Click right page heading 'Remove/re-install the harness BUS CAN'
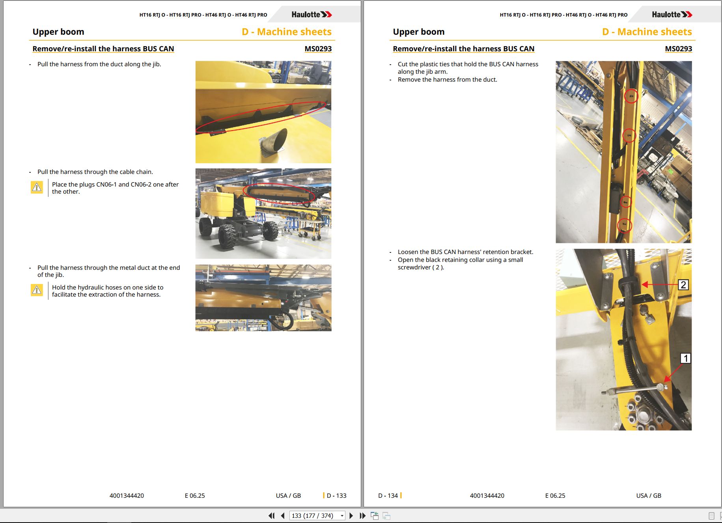The height and width of the screenshot is (523, 722). coord(464,49)
